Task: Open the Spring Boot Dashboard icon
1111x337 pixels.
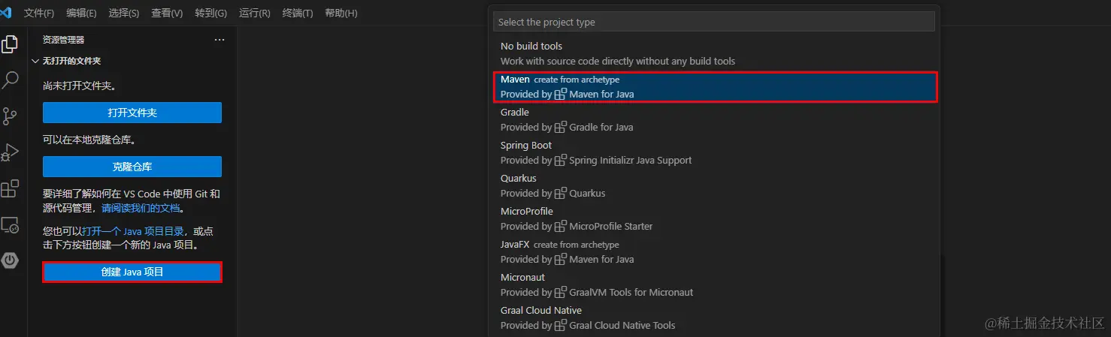Action: (10, 260)
